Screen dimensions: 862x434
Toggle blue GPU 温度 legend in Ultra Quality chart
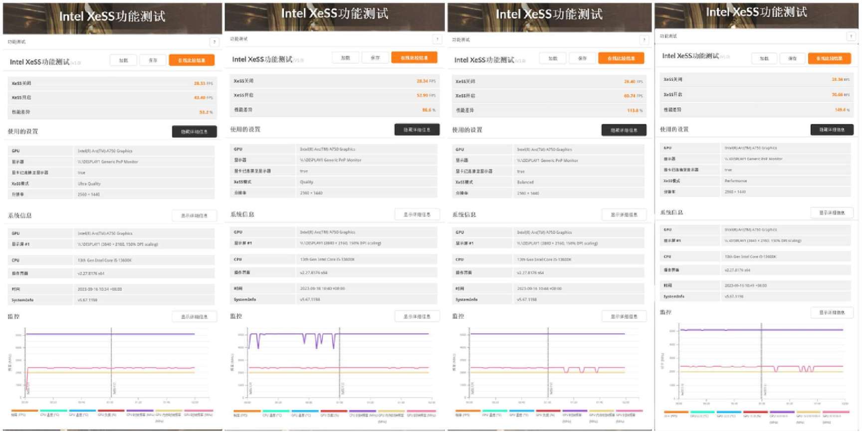(x=82, y=414)
